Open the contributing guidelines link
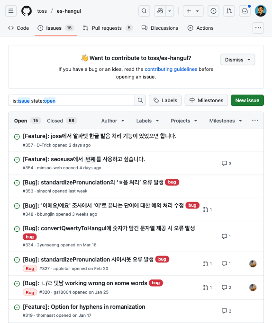Viewport: 272px width, 323px height. [x=171, y=69]
